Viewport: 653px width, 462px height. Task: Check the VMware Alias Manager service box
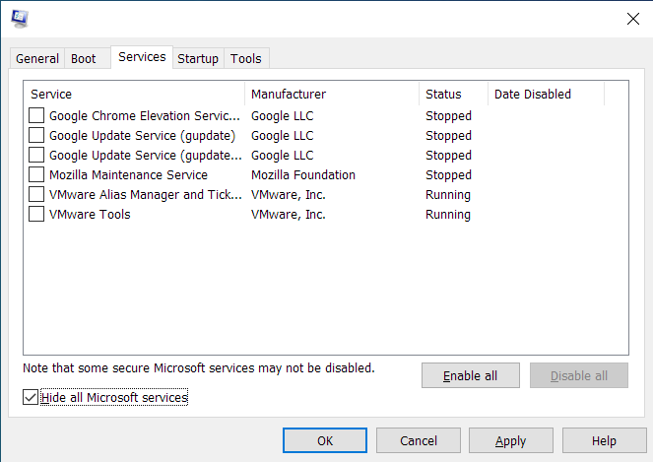[x=36, y=195]
